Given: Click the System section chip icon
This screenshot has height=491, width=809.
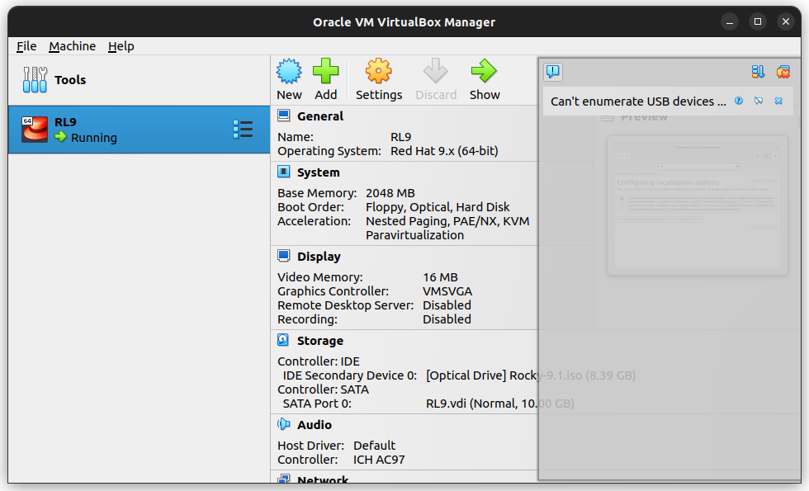Looking at the screenshot, I should click(x=284, y=172).
